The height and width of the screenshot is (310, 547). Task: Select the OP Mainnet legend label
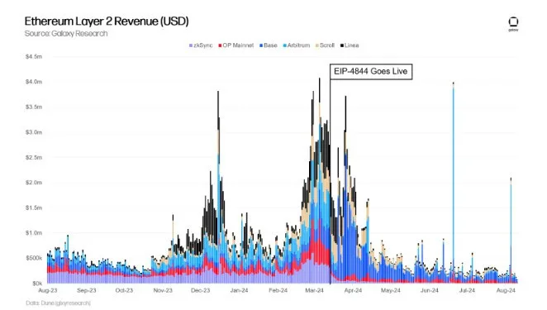point(238,45)
